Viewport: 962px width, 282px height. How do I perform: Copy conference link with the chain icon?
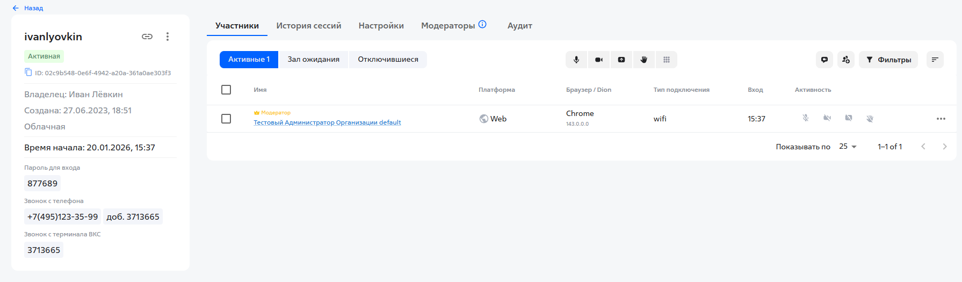147,37
